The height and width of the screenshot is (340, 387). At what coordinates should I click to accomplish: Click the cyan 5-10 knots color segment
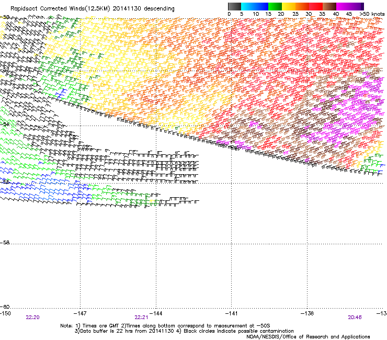248,6
